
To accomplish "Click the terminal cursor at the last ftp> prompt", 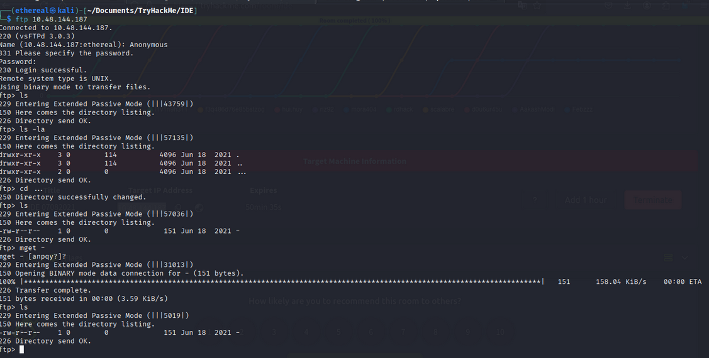I will click(21, 350).
